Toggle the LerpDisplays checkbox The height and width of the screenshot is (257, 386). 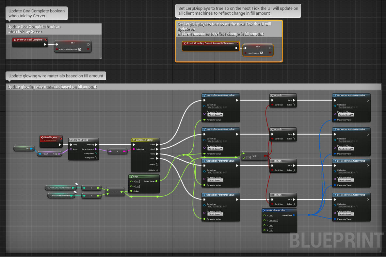coord(262,53)
